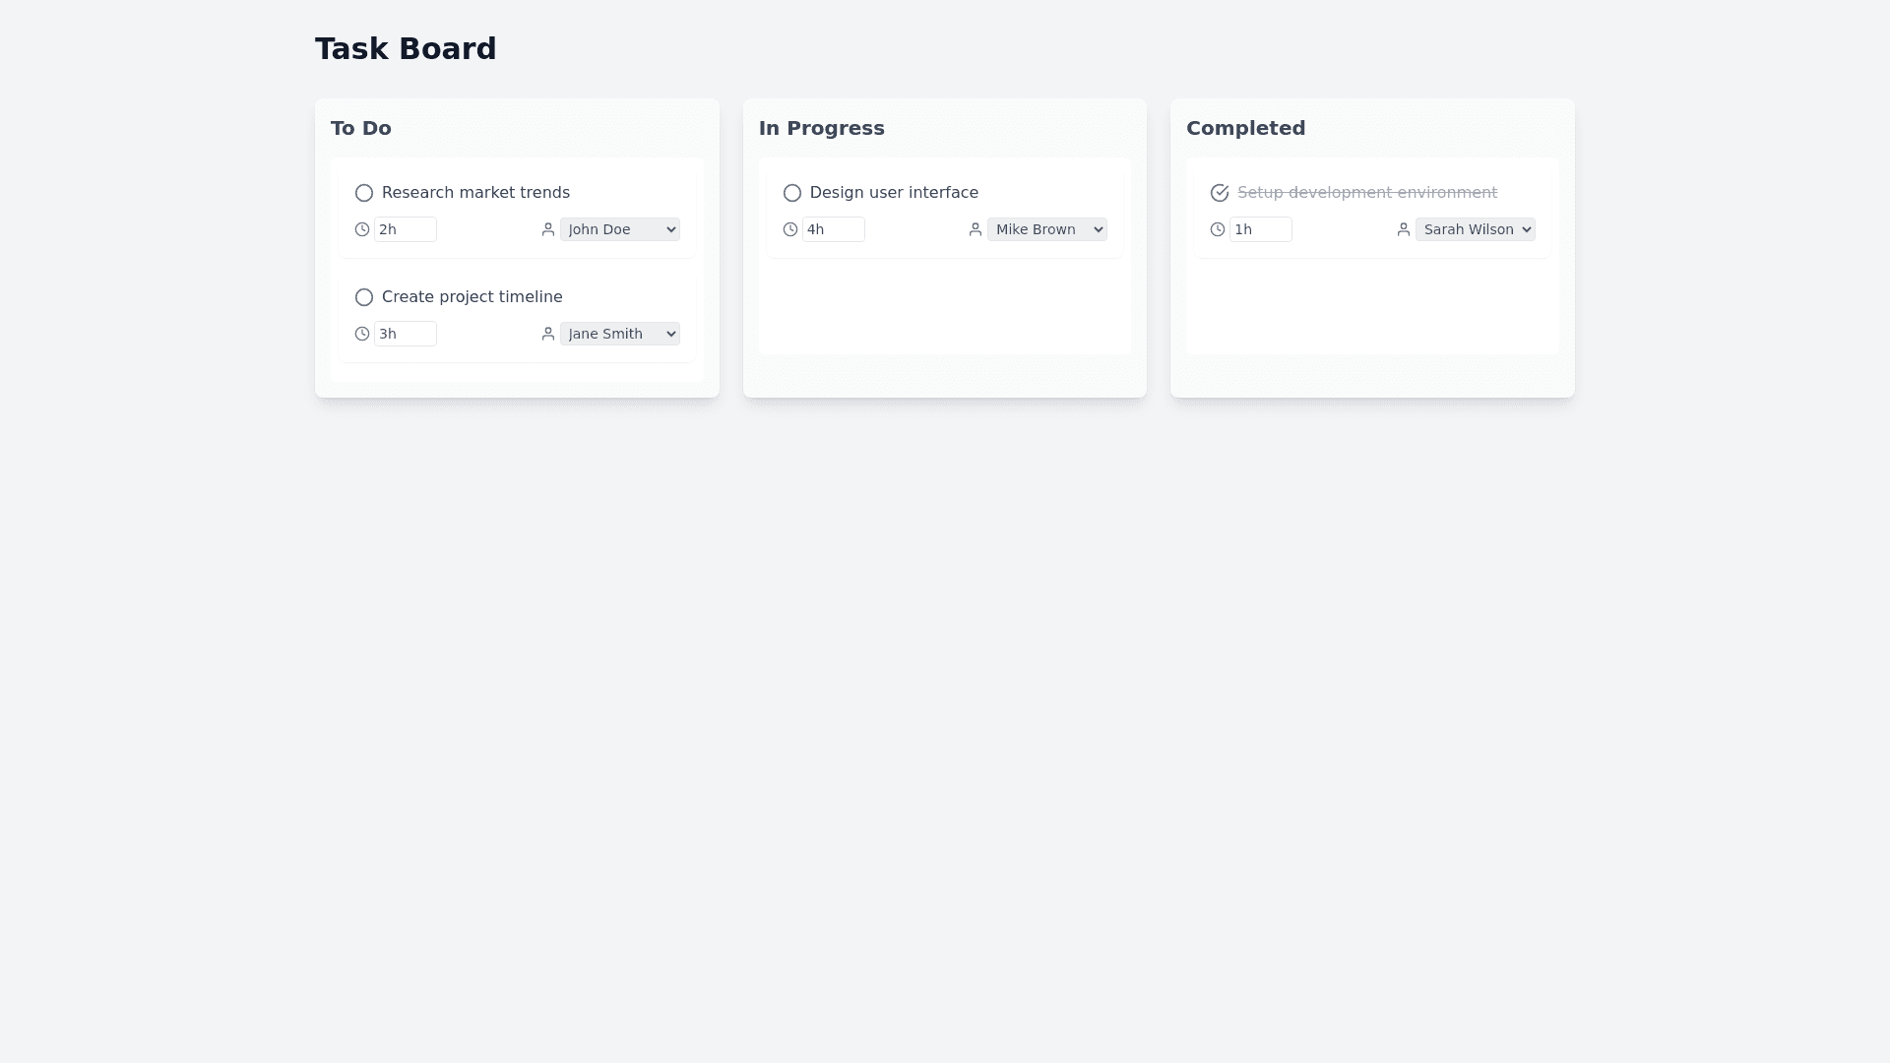
Task: Change Sarah Wilson assignee selection
Action: click(x=1475, y=229)
